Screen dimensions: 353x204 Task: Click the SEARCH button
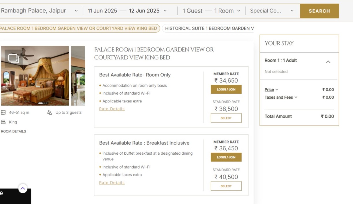pos(319,11)
